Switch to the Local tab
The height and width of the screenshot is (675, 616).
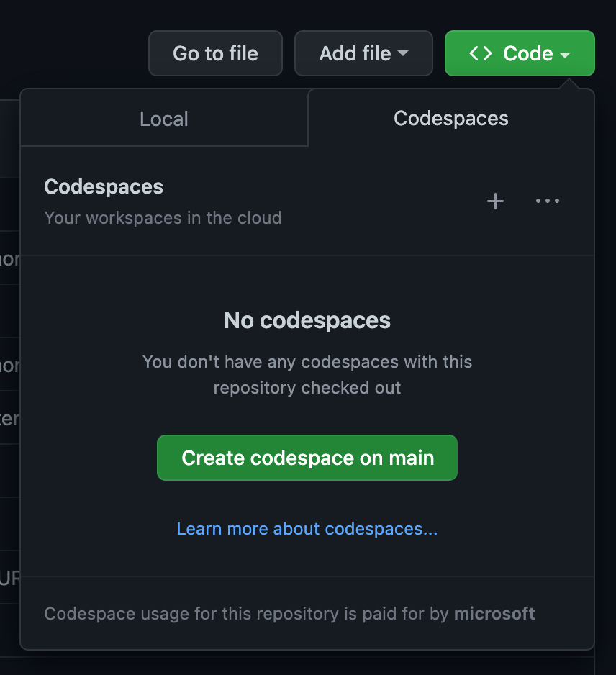(163, 118)
